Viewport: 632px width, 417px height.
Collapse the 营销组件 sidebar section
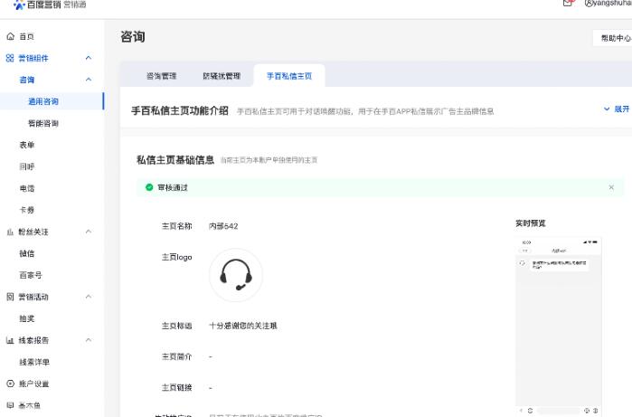(x=89, y=58)
